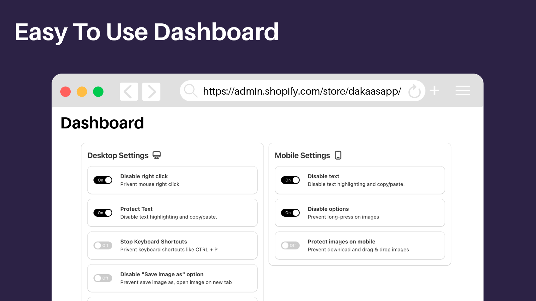Screen dimensions: 536x301
Task: Click the phone icon beside Mobile Settings
Action: (338, 155)
